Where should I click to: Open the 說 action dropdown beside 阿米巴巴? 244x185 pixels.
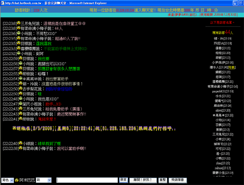coord(43,180)
